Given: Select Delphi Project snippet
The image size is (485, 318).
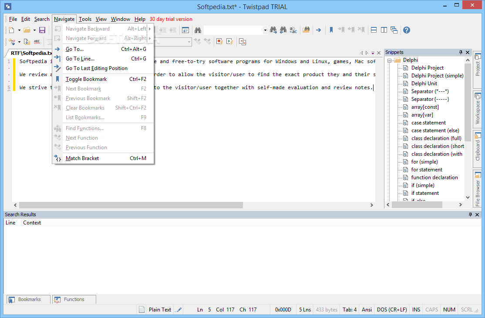Looking at the screenshot, I should pyautogui.click(x=428, y=68).
